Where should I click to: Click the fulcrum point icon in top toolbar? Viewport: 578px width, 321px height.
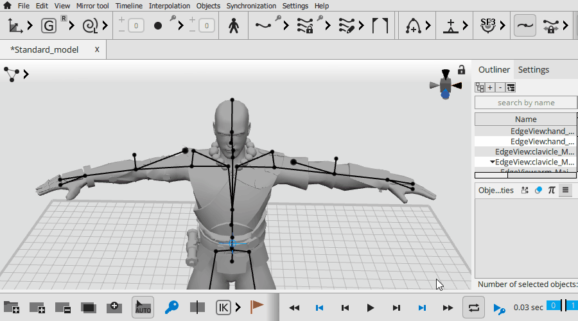pyautogui.click(x=451, y=26)
